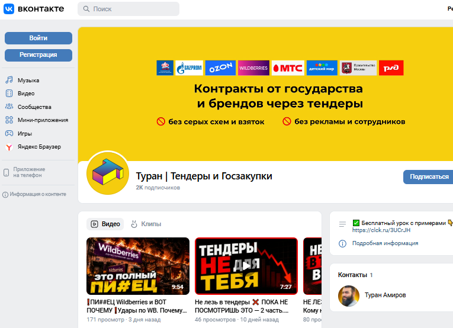
Task: Click the banner headline Контракты от государства
Action: (278, 89)
